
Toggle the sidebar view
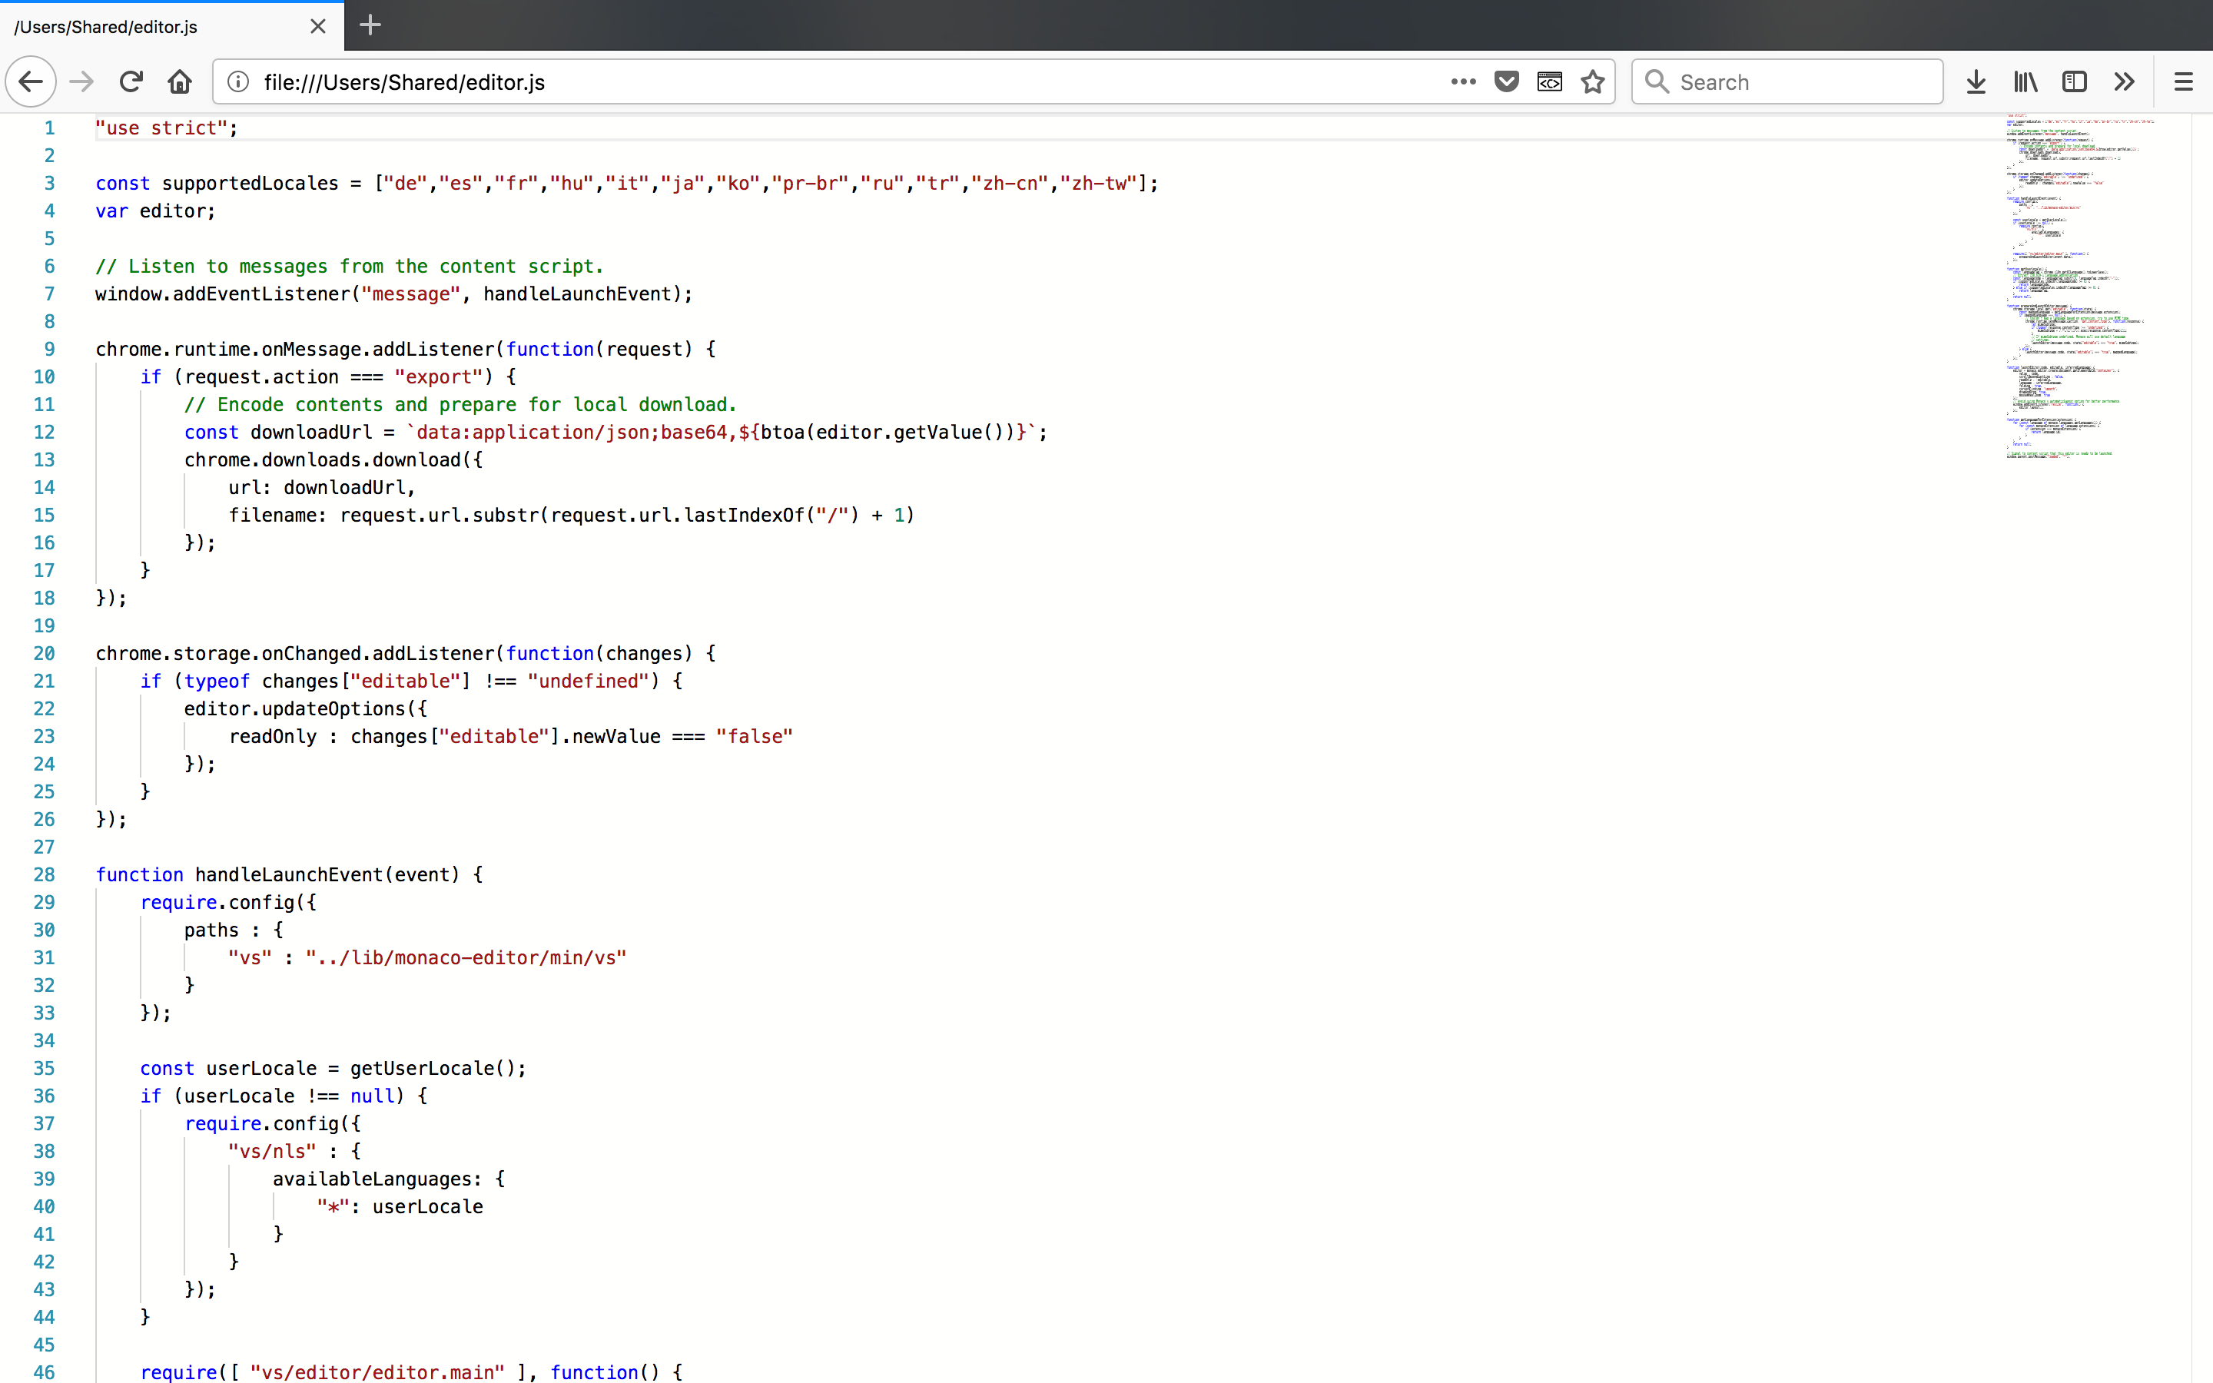pos(2074,82)
